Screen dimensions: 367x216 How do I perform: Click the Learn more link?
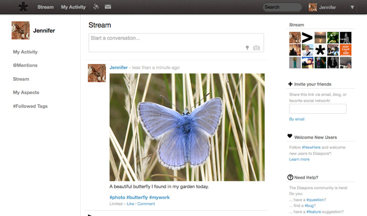(x=299, y=159)
